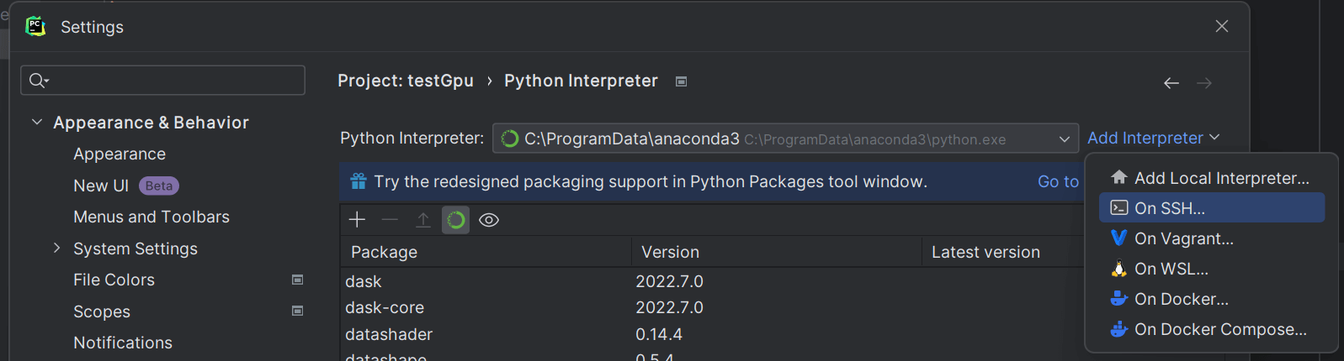Open the File Colors settings
Viewport: 1344px width, 361px height.
pos(114,280)
